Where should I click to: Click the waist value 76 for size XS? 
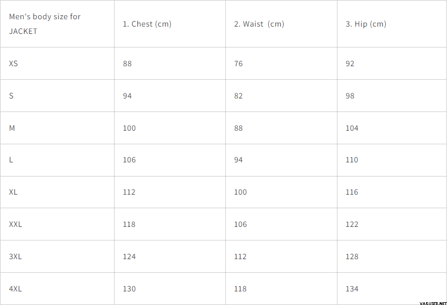point(238,63)
